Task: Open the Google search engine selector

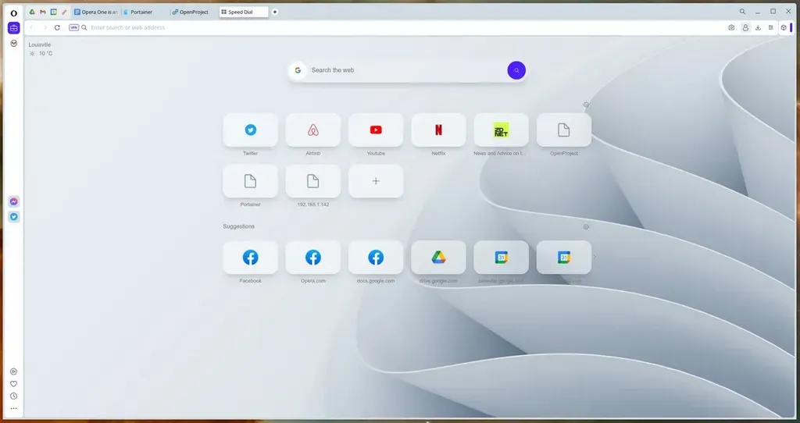Action: pyautogui.click(x=298, y=70)
